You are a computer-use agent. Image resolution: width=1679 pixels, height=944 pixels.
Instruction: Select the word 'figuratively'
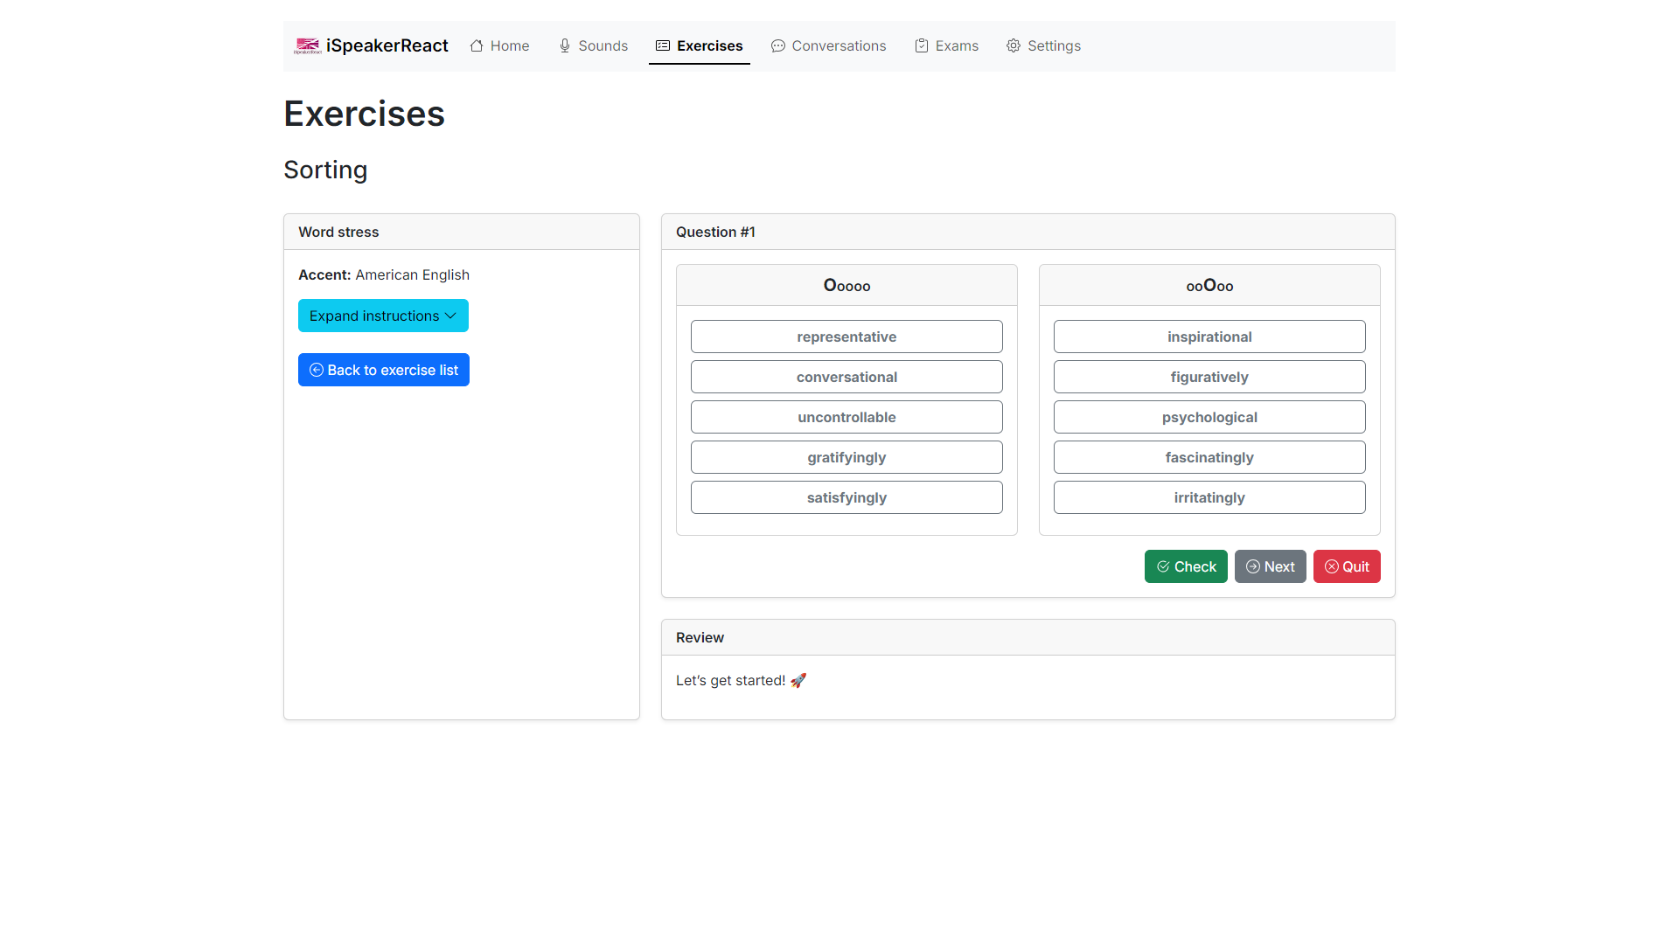click(x=1209, y=377)
